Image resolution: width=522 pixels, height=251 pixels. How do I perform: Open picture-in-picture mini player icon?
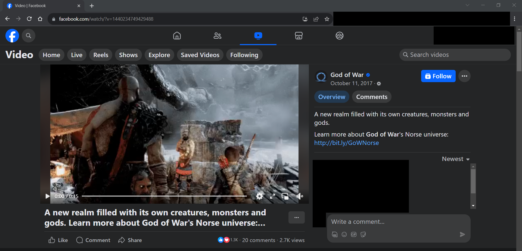285,196
